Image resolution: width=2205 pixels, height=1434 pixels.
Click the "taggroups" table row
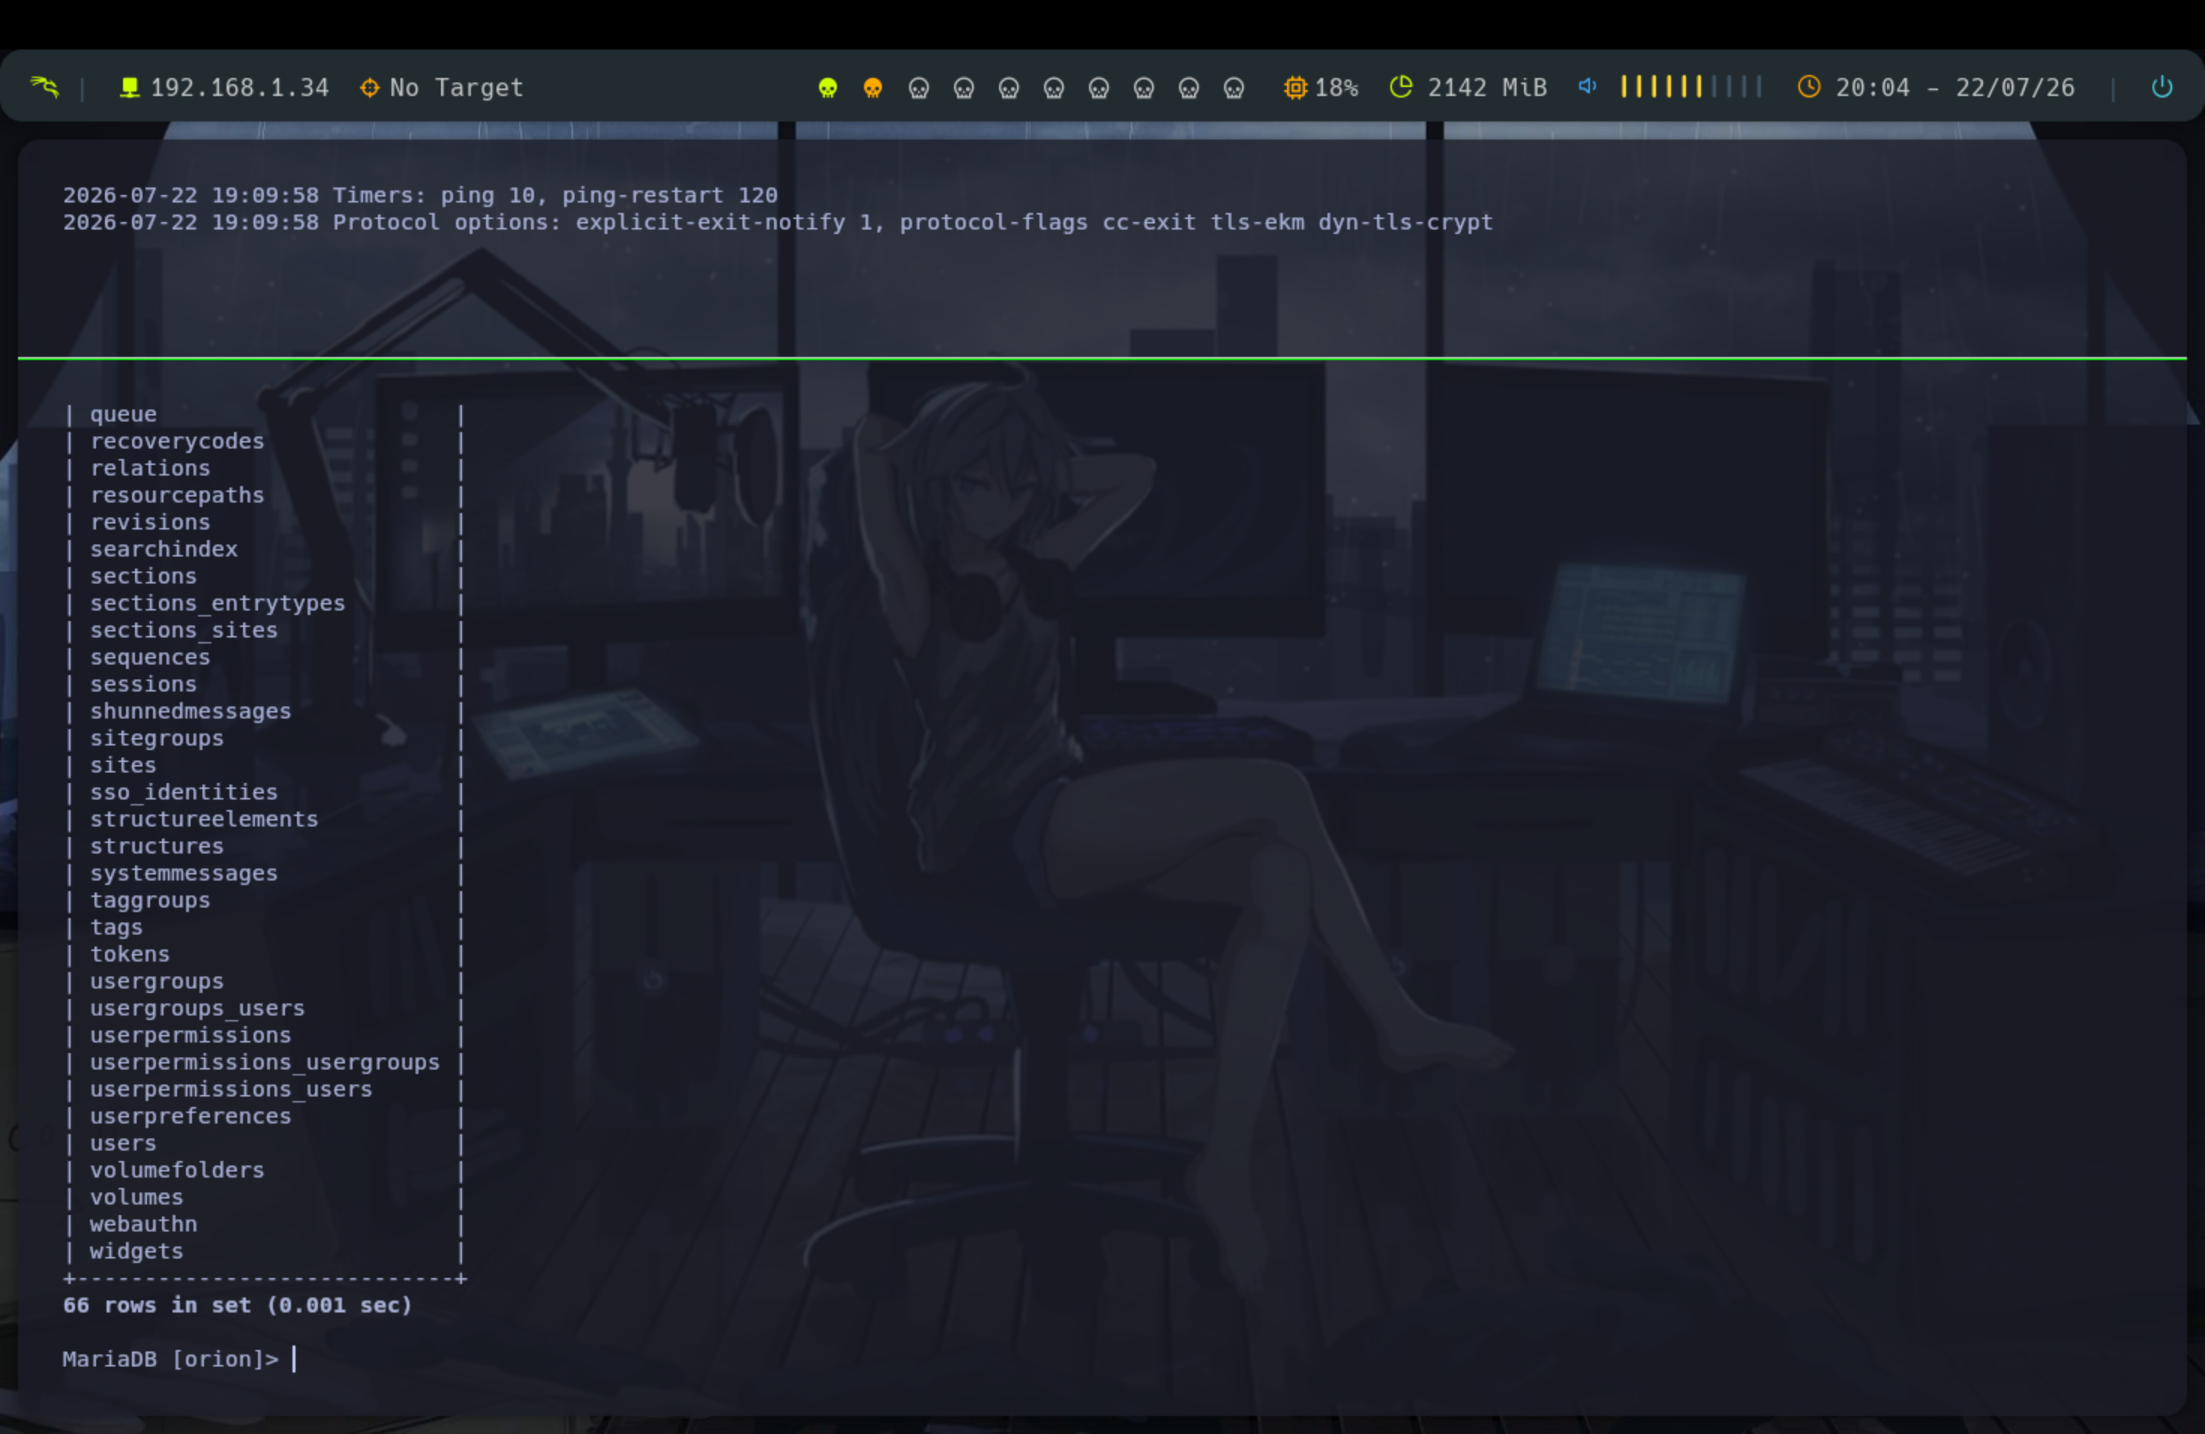tap(265, 899)
